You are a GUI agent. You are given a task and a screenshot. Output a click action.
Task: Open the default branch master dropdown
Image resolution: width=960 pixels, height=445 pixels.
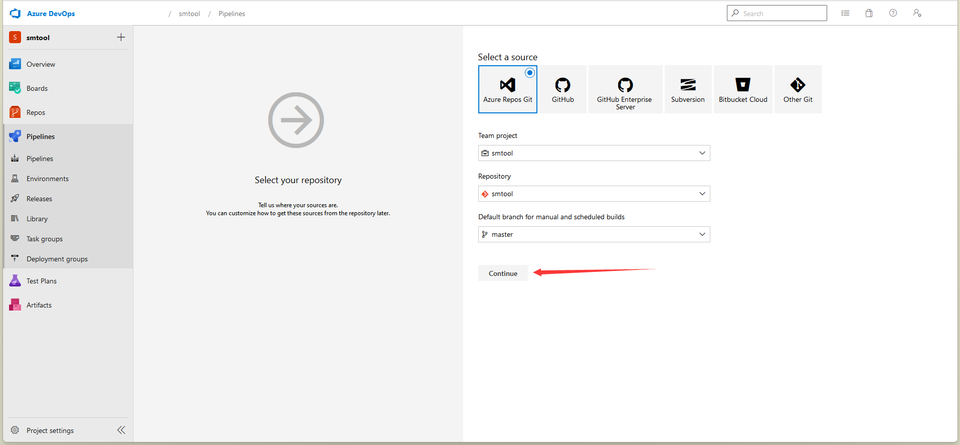[594, 234]
